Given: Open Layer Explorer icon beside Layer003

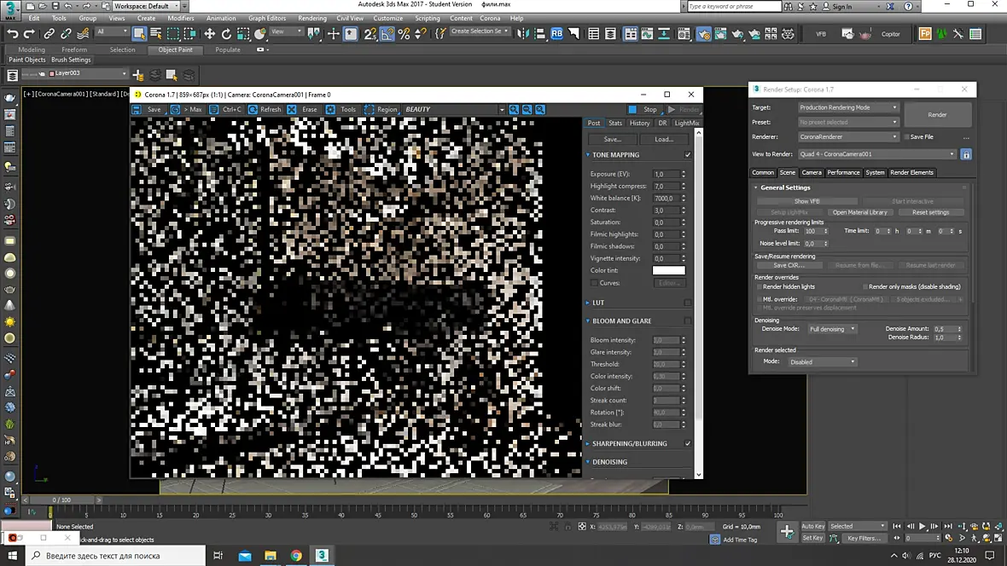Looking at the screenshot, I should coord(12,75).
